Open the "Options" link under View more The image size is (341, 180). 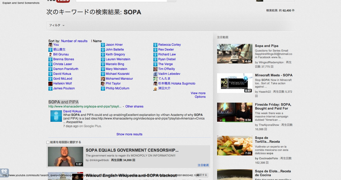point(200,97)
